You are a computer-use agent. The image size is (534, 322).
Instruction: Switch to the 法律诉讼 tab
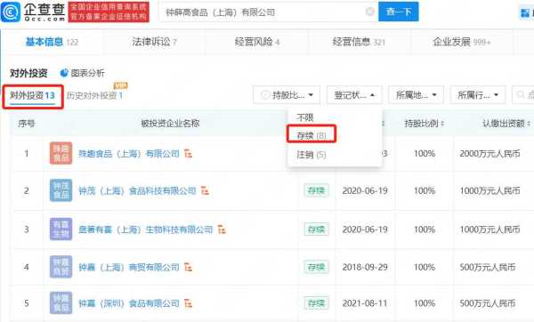(154, 42)
